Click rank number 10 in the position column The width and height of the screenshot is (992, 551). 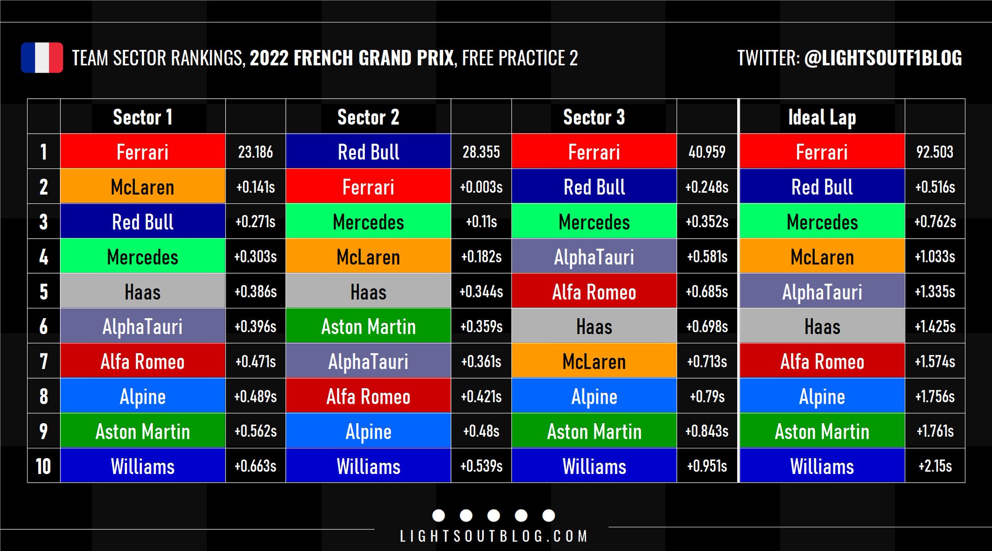(x=44, y=466)
